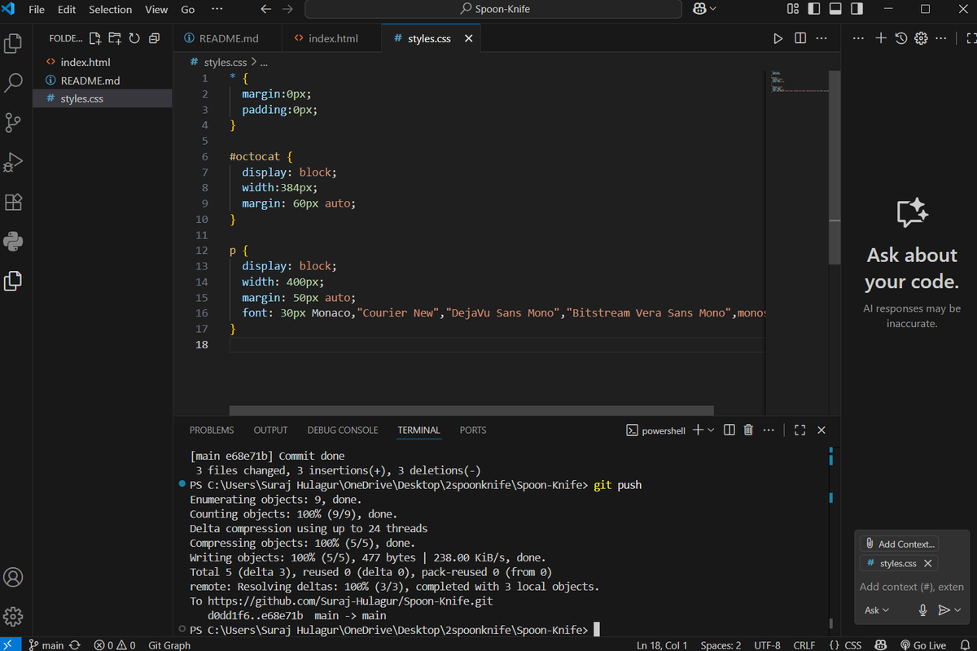Go back using the navigation arrow
Viewport: 977px width, 651px height.
click(x=266, y=9)
